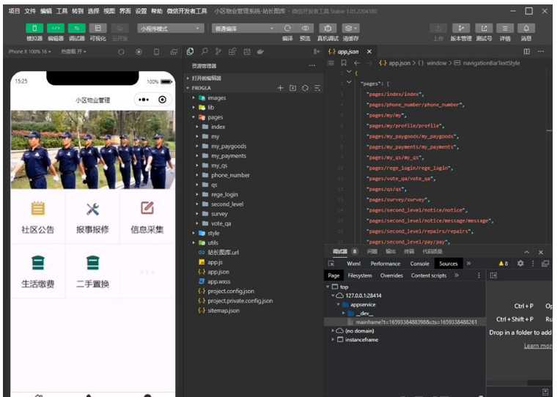Image resolution: width=560 pixels, height=397 pixels.
Task: Tap 生活缴费 in the simulator
Action: pyautogui.click(x=38, y=271)
